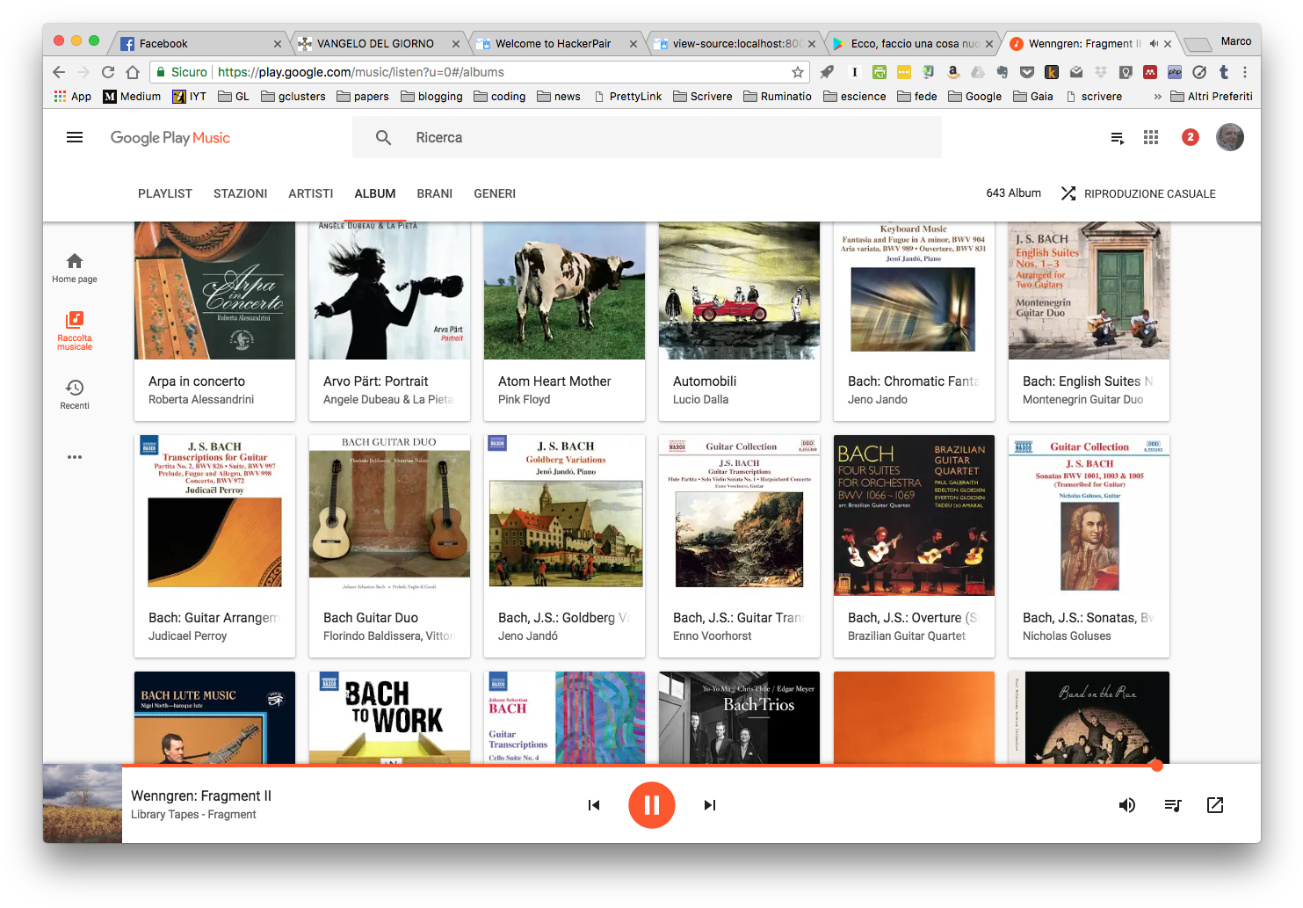1303x908 pixels.
Task: Switch to the PLAYLIST tab
Action: click(x=165, y=193)
